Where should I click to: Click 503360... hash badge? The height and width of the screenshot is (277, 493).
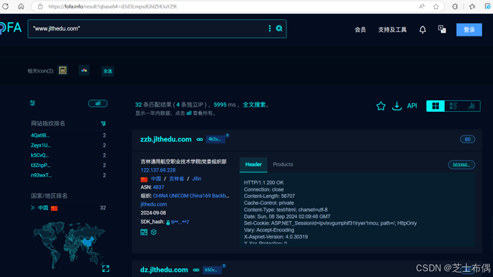click(x=461, y=165)
